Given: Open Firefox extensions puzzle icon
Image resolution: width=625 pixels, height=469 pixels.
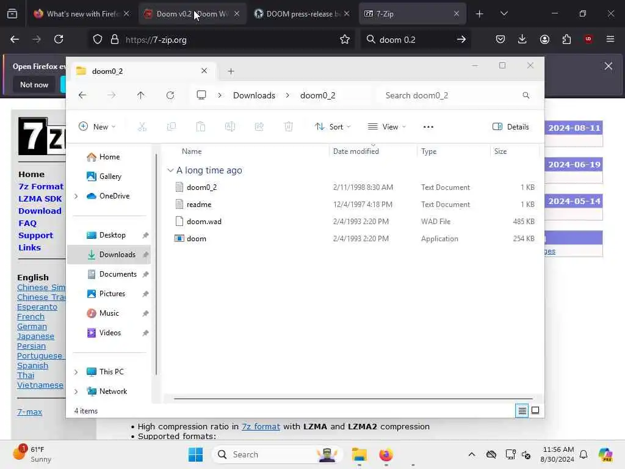Looking at the screenshot, I should click(566, 39).
